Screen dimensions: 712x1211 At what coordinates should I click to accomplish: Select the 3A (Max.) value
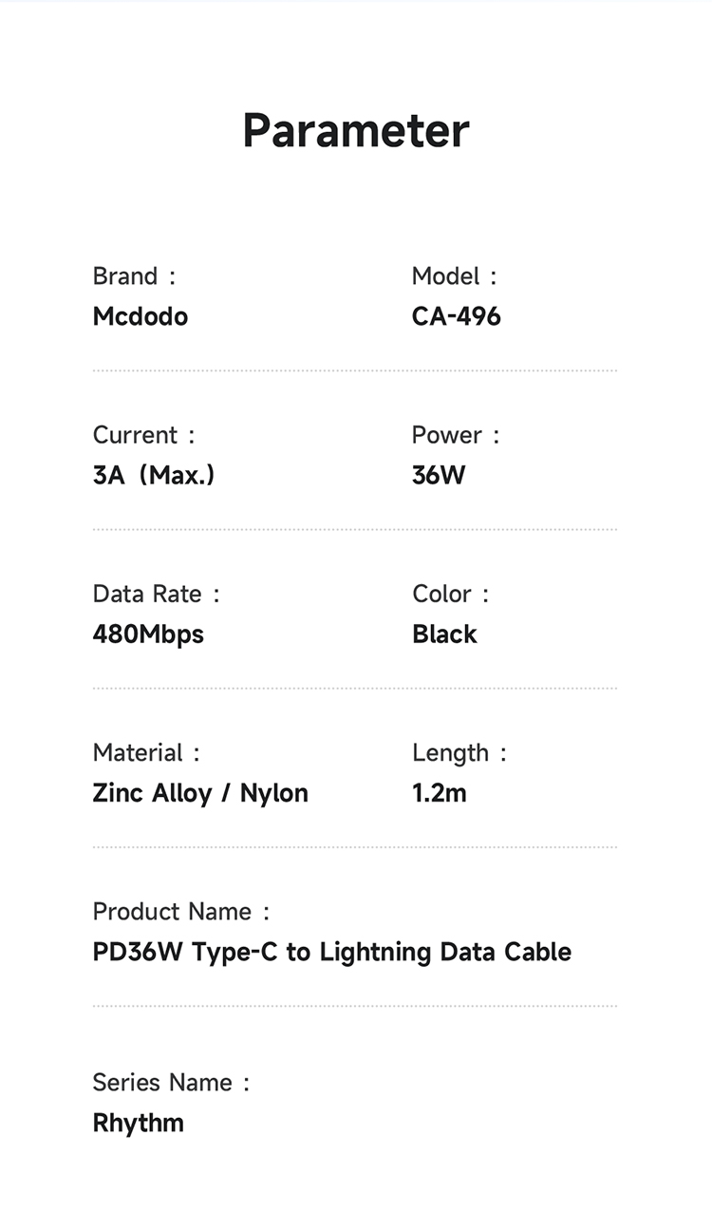154,475
